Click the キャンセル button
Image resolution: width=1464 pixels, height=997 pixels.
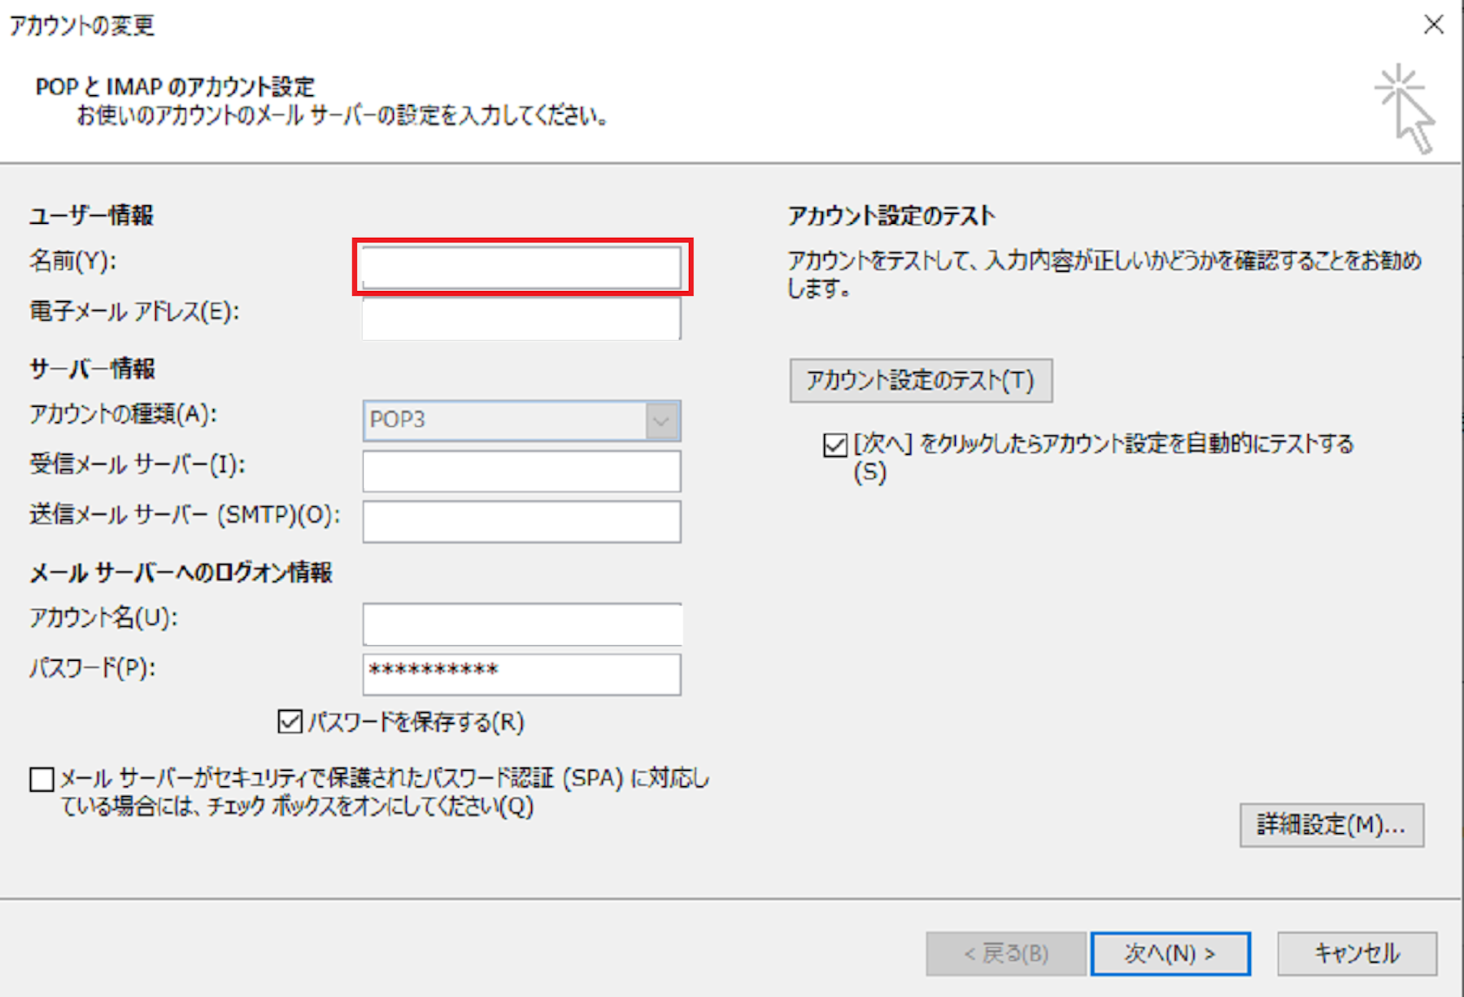click(x=1357, y=953)
